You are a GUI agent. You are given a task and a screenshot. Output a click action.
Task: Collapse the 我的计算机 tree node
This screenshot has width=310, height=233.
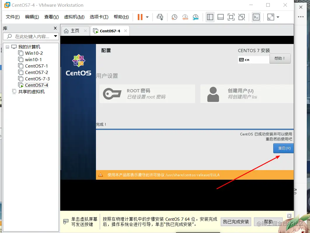[x=7, y=47]
